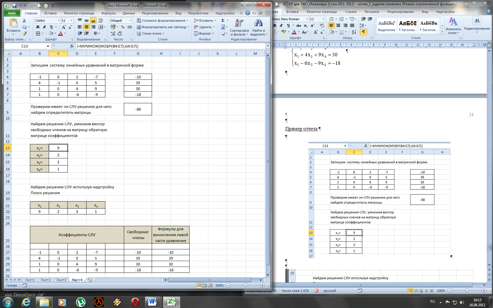The width and height of the screenshot is (493, 308).
Task: Open the Opera browser from the taskbar
Action: (135, 302)
